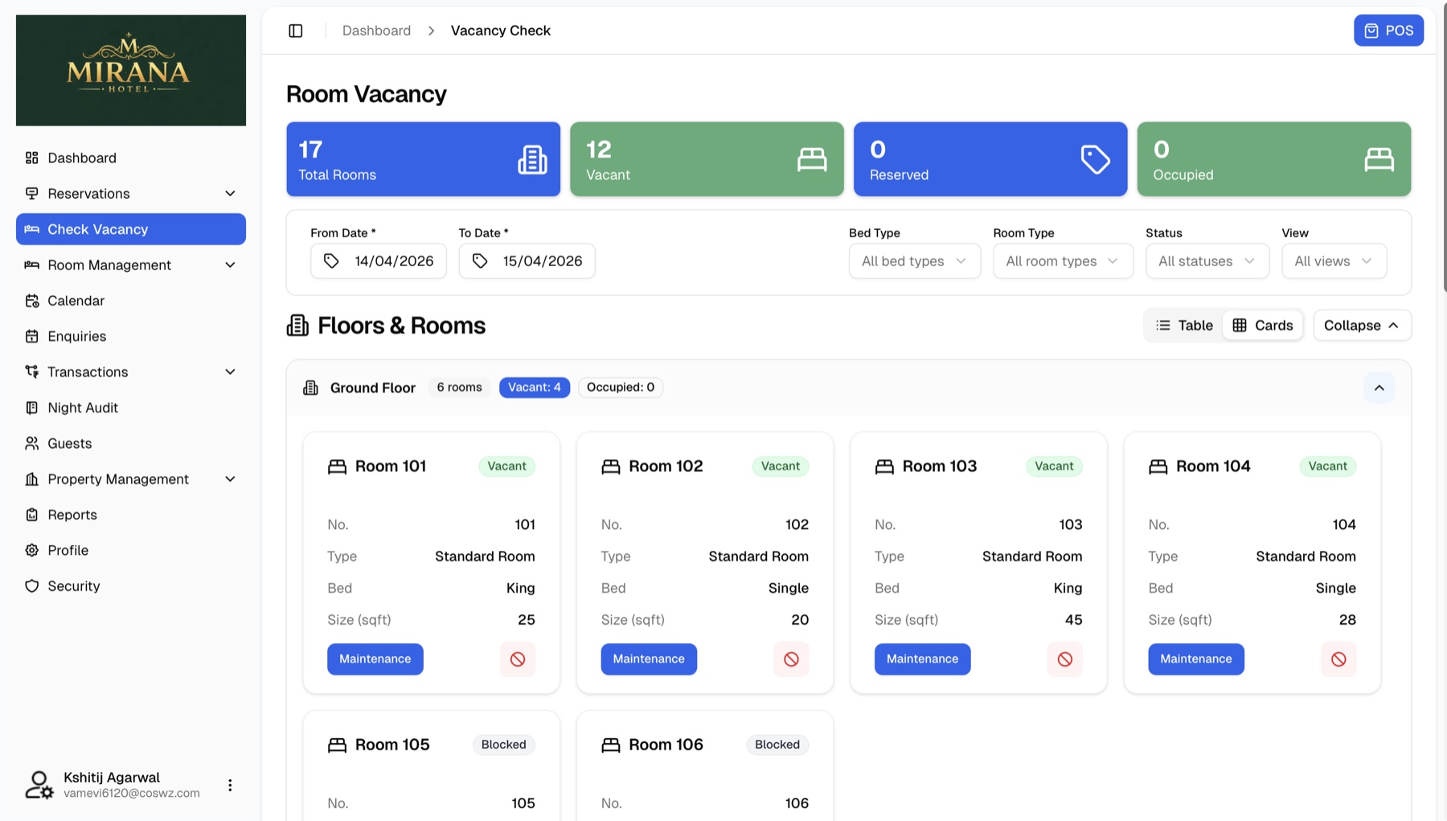Screen dimensions: 1447x821
Task: Set Room 103 to Maintenance
Action: tap(922, 659)
